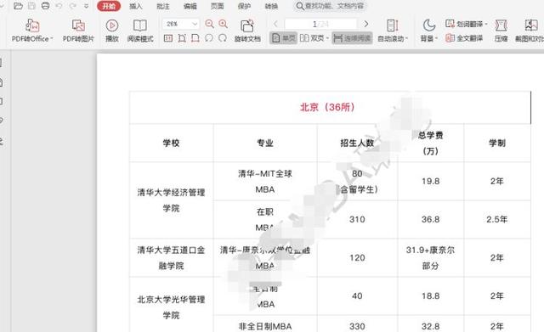Click 全文翻译 full text translation
544x332 pixels.
click(x=464, y=38)
